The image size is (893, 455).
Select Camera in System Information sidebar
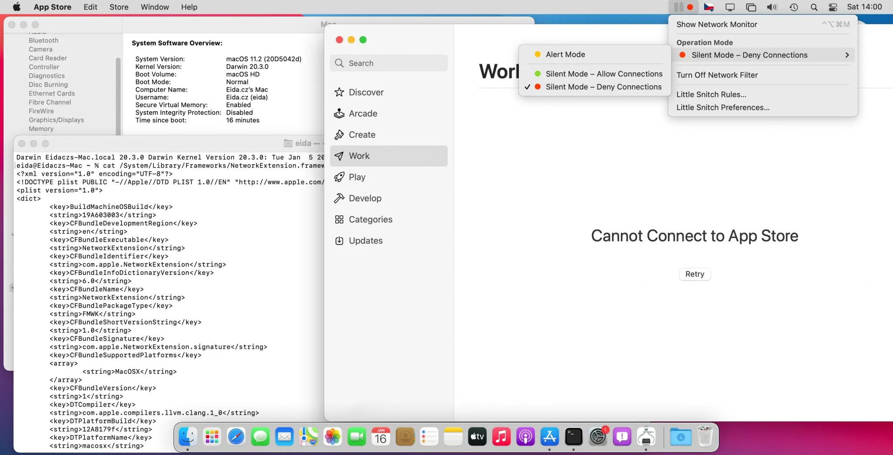41,49
